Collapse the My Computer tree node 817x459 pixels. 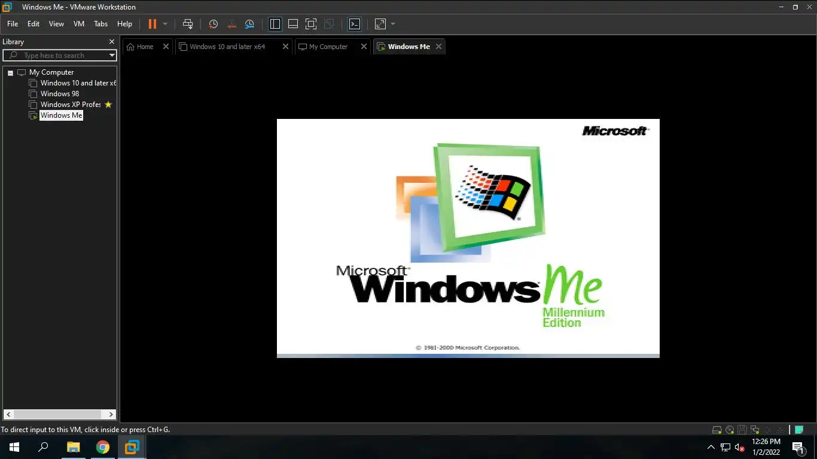coord(10,72)
